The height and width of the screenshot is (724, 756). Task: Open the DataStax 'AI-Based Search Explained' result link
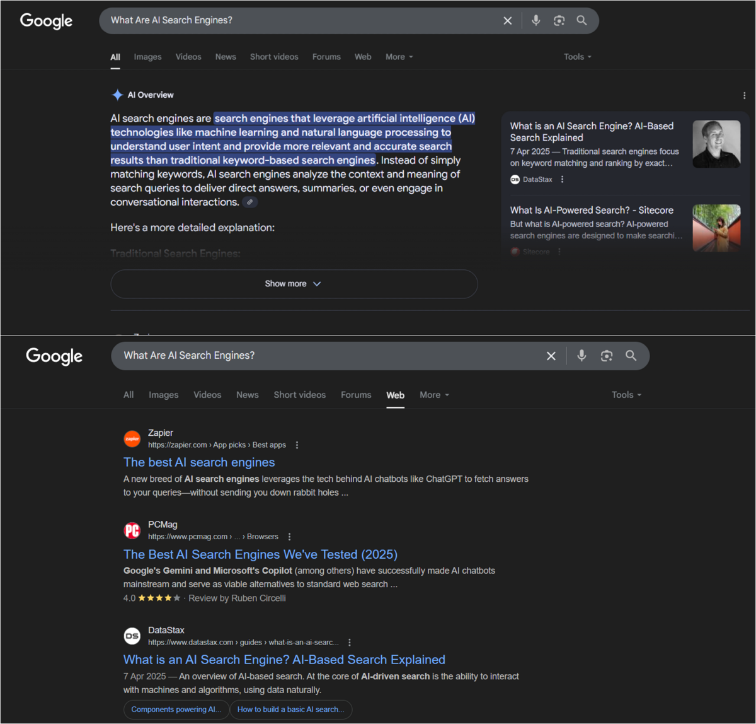284,660
